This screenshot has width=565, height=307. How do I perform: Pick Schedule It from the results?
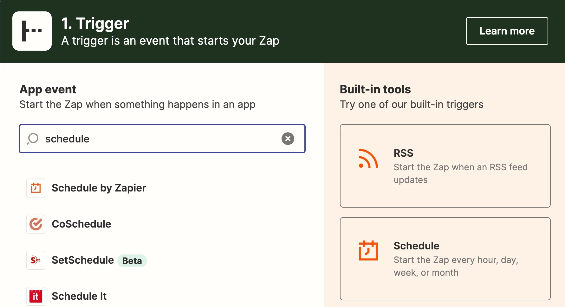point(79,296)
